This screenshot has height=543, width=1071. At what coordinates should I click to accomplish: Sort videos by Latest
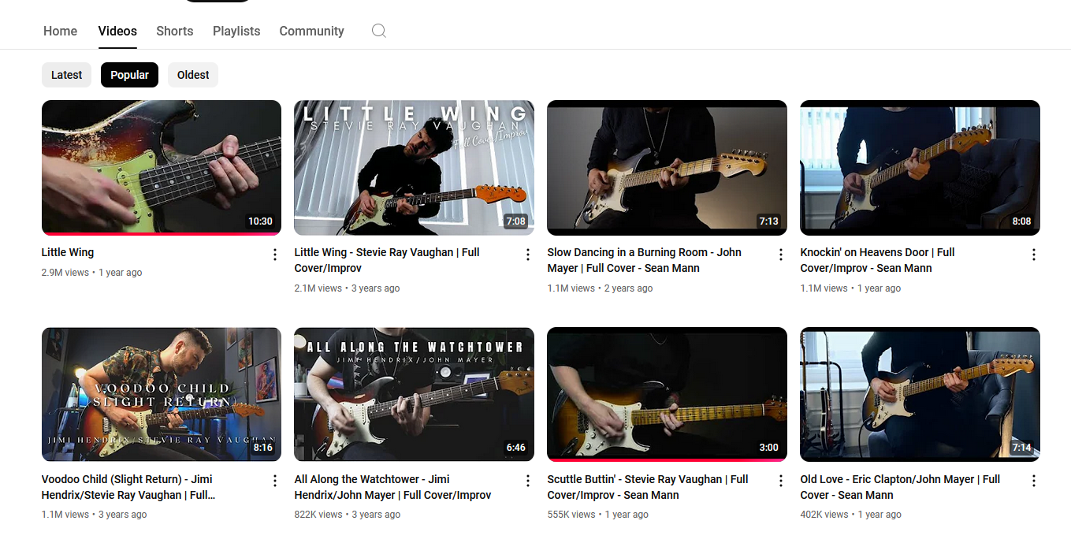[67, 75]
